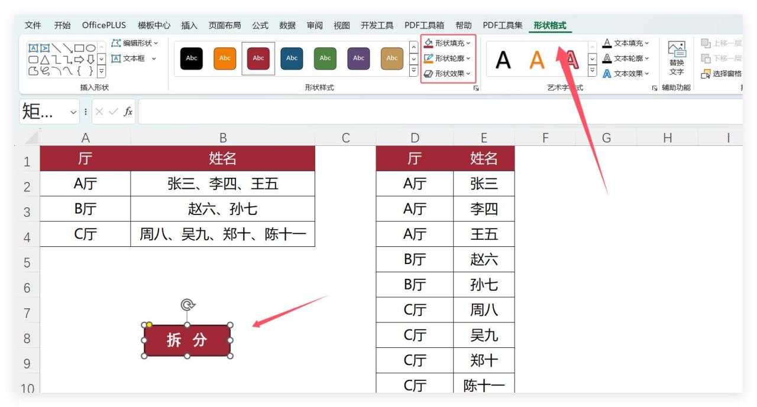Apply the purple Abc shape style

(358, 58)
